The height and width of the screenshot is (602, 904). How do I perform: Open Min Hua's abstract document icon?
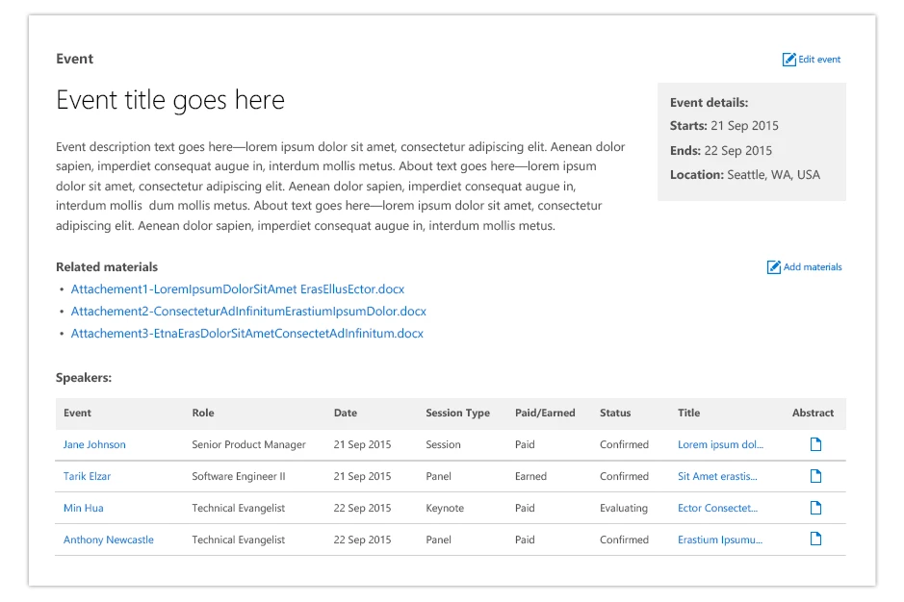815,508
